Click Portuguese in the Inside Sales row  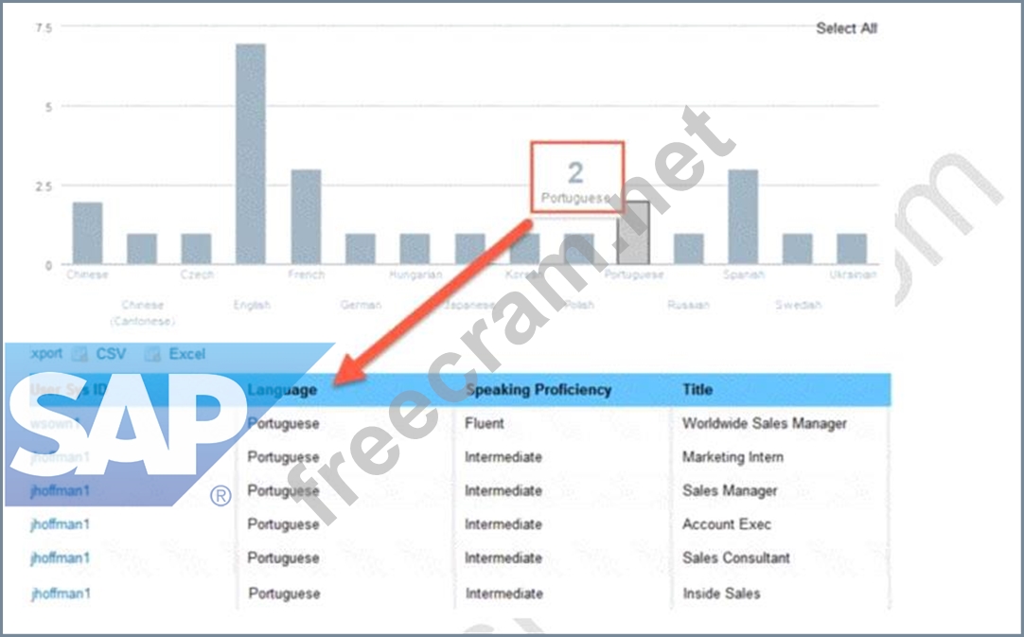point(284,593)
